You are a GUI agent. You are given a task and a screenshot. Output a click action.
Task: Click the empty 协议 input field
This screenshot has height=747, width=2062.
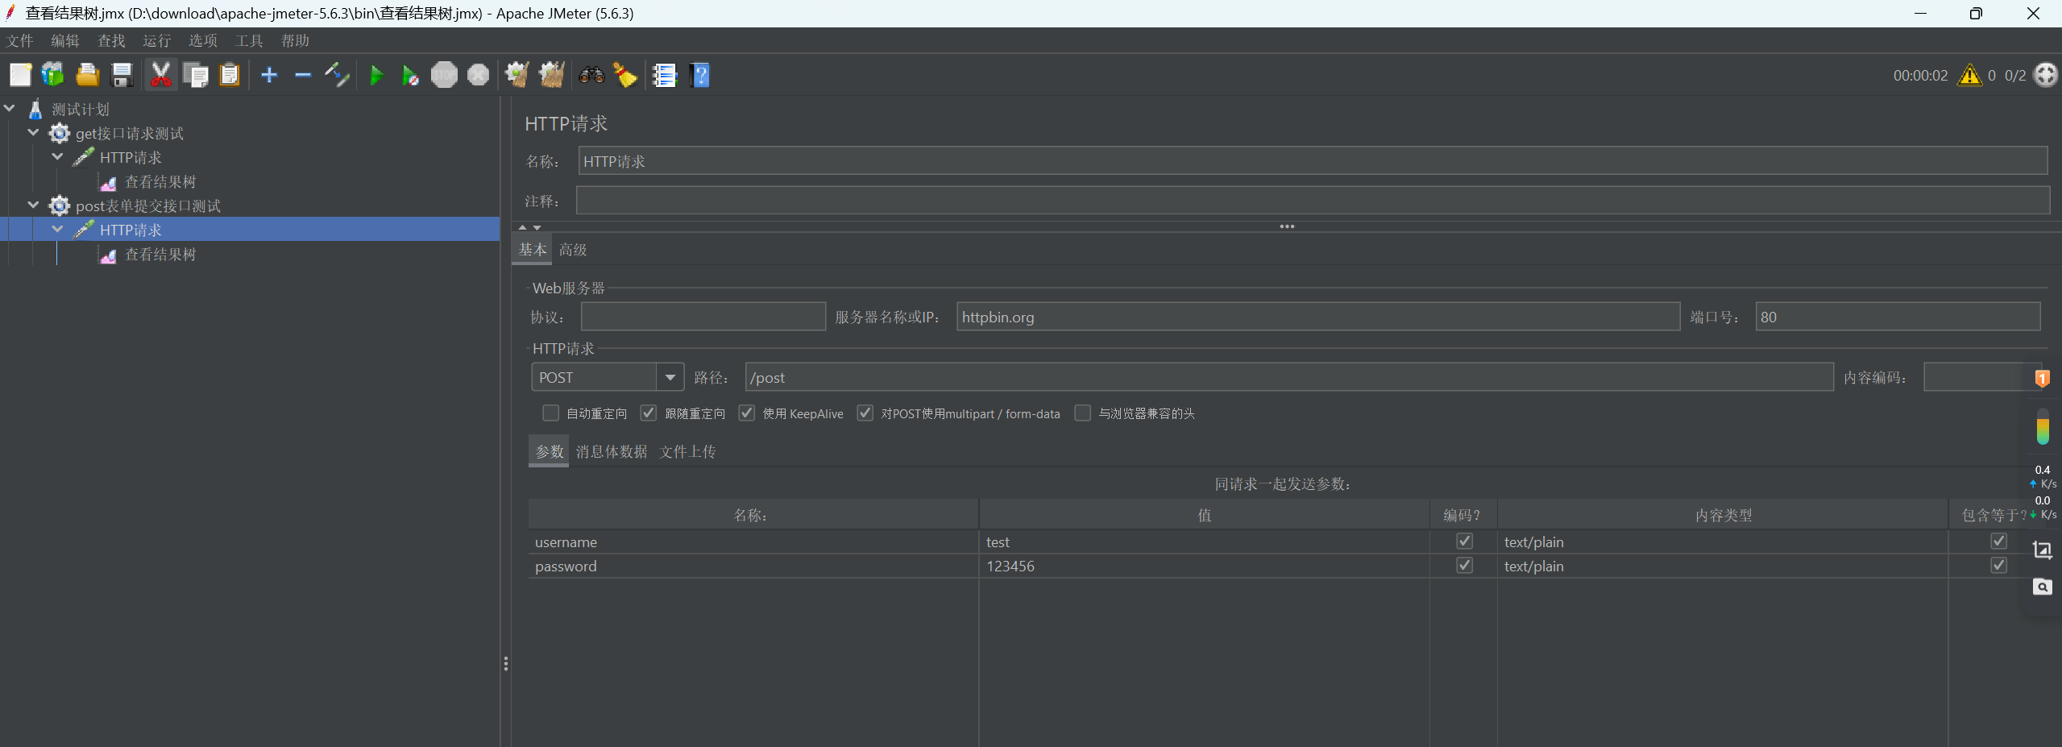point(703,317)
